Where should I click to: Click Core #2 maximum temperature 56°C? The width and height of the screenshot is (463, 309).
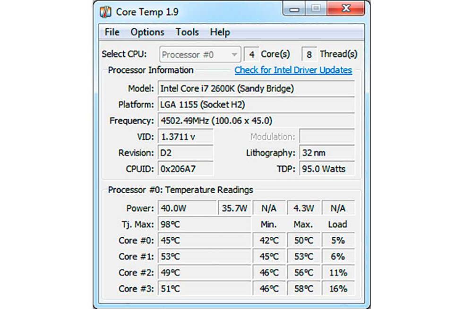click(303, 272)
